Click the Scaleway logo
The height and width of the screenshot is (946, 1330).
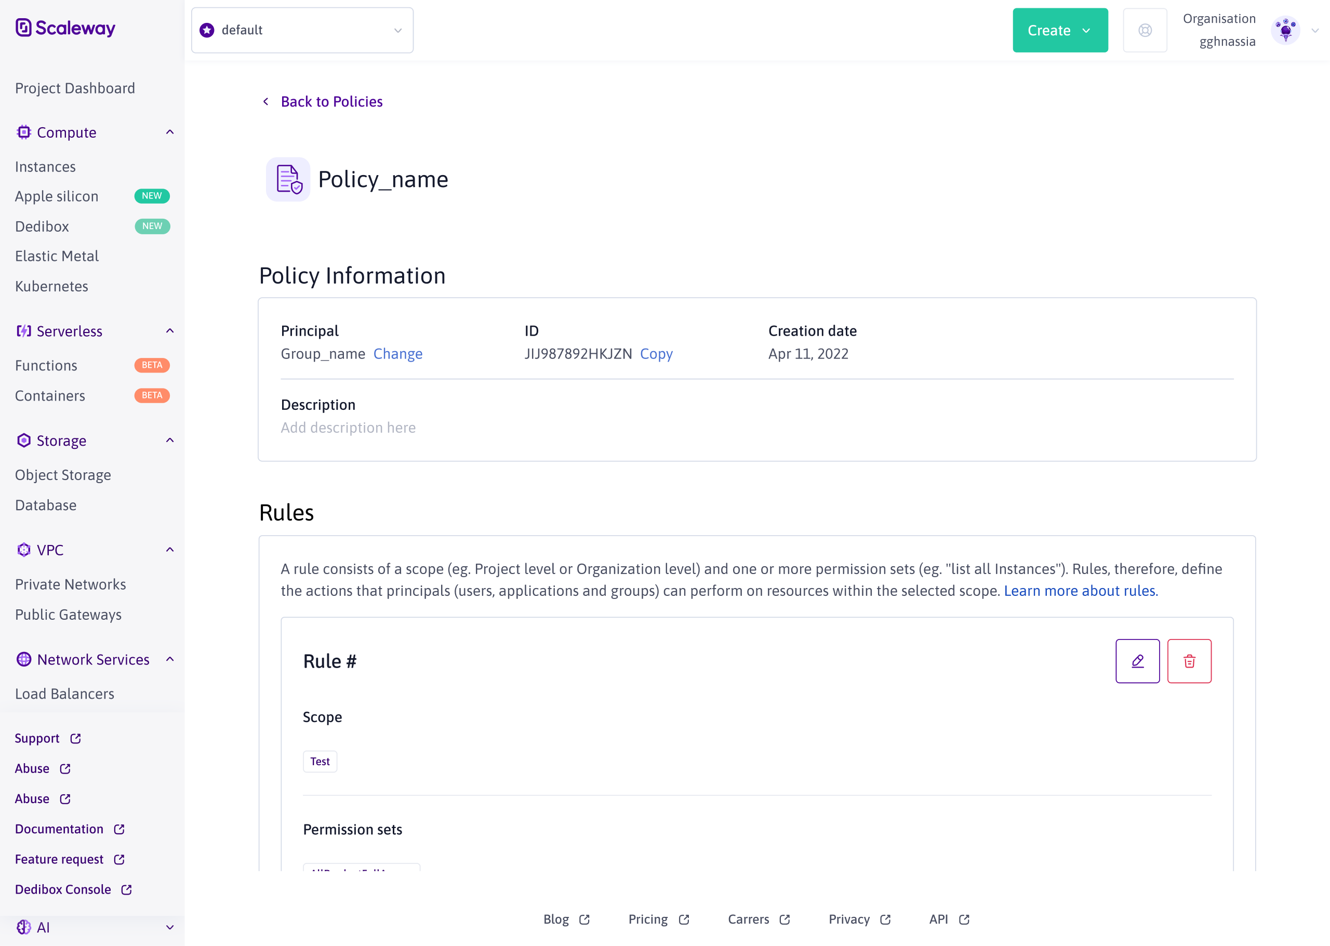[65, 28]
